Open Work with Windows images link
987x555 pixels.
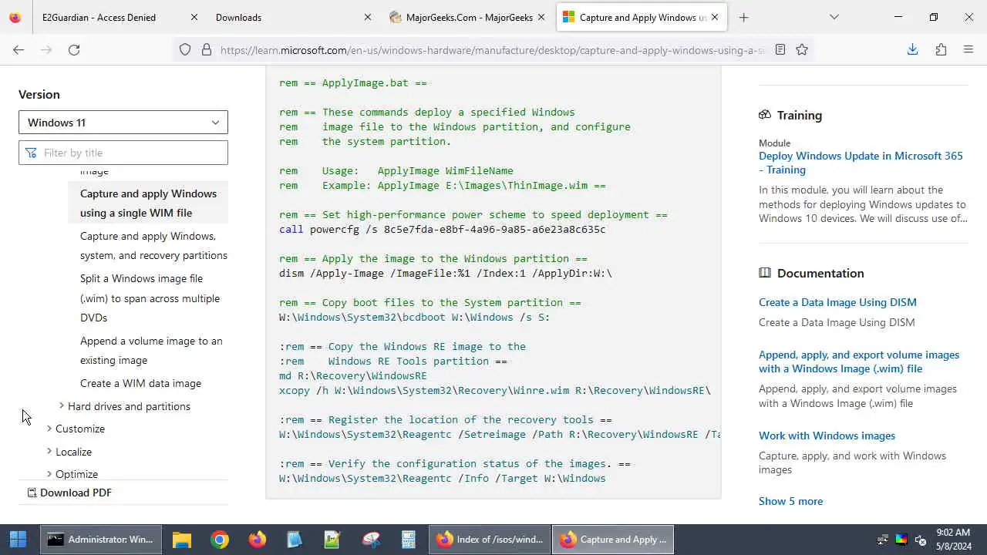(827, 436)
